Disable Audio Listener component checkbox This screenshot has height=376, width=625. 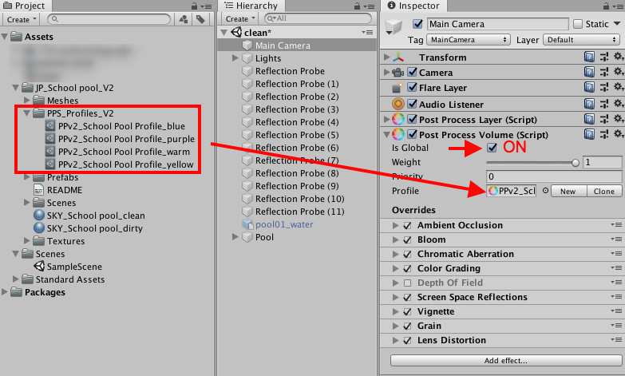coord(412,104)
